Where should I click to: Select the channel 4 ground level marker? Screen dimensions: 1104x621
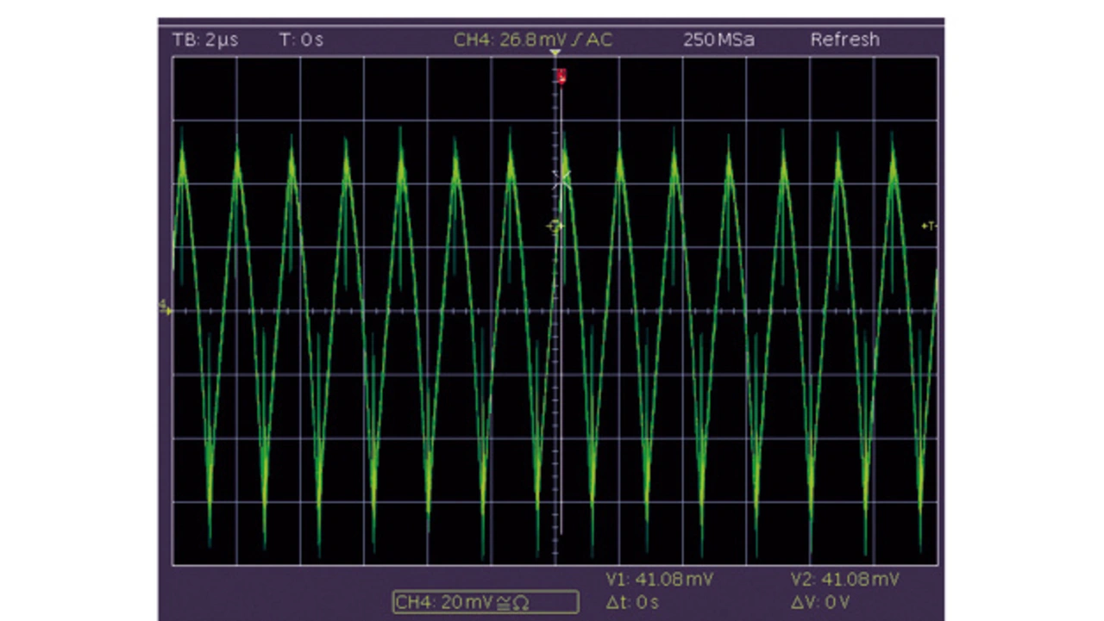165,307
